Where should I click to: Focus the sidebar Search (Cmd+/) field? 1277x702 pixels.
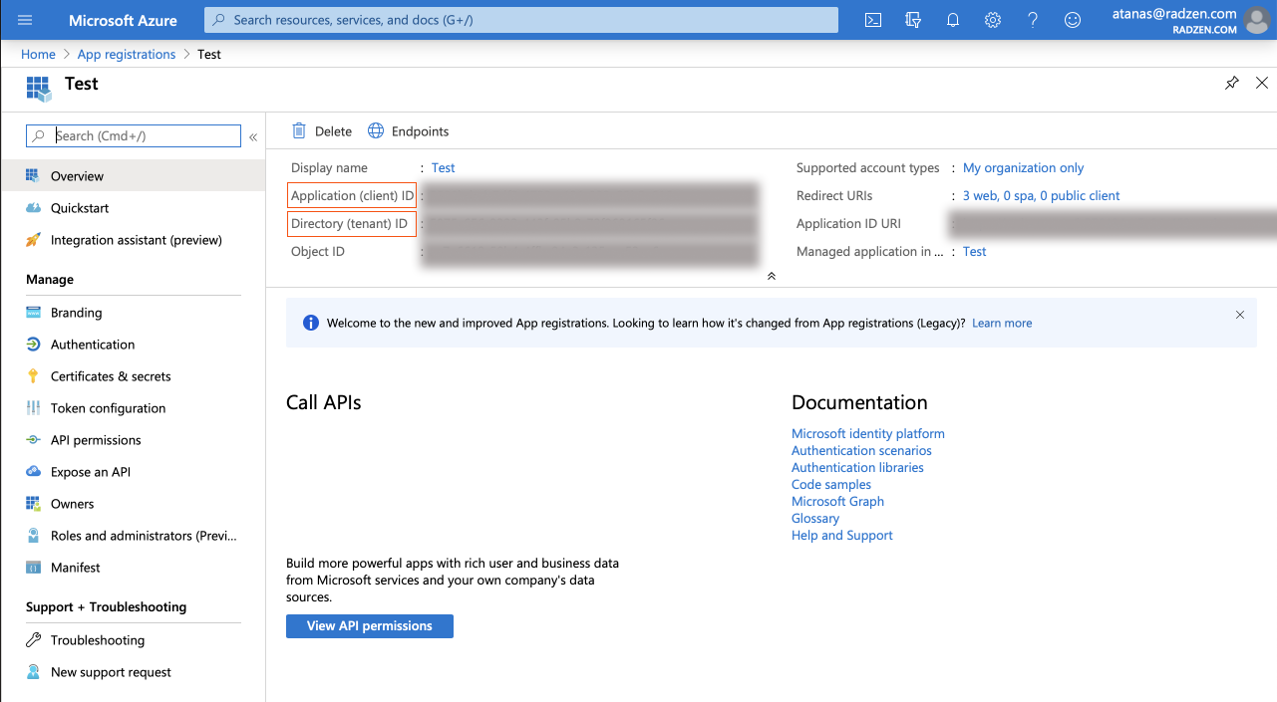coord(134,136)
